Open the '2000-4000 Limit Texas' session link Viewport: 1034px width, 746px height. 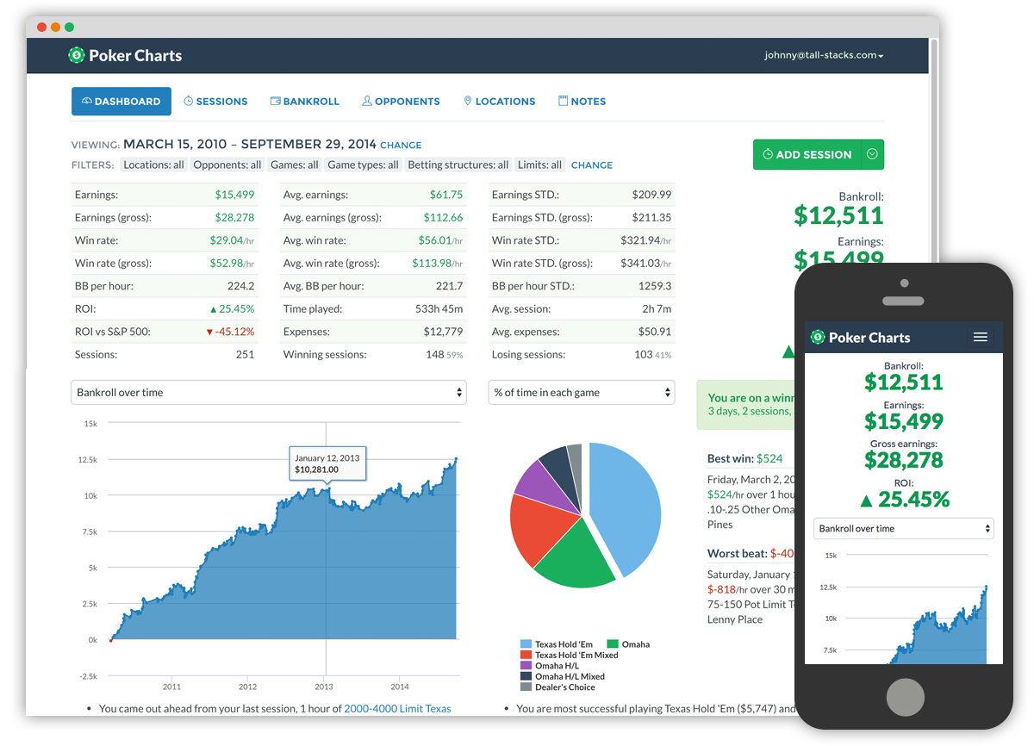(397, 708)
